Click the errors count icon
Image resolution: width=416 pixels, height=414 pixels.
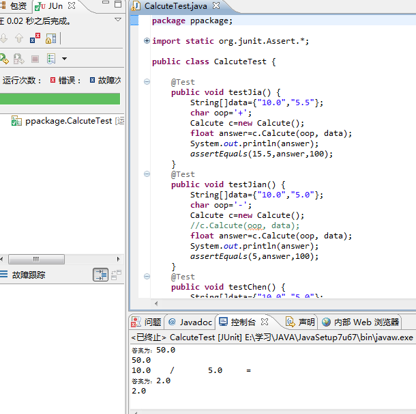tap(53, 80)
